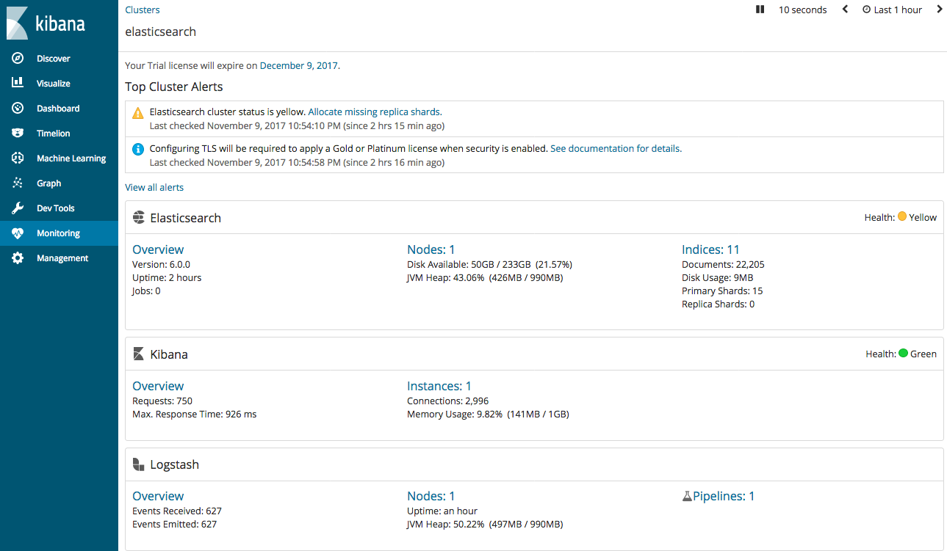The width and height of the screenshot is (947, 551).
Task: Open Allocate missing replica shards link
Action: pos(375,112)
